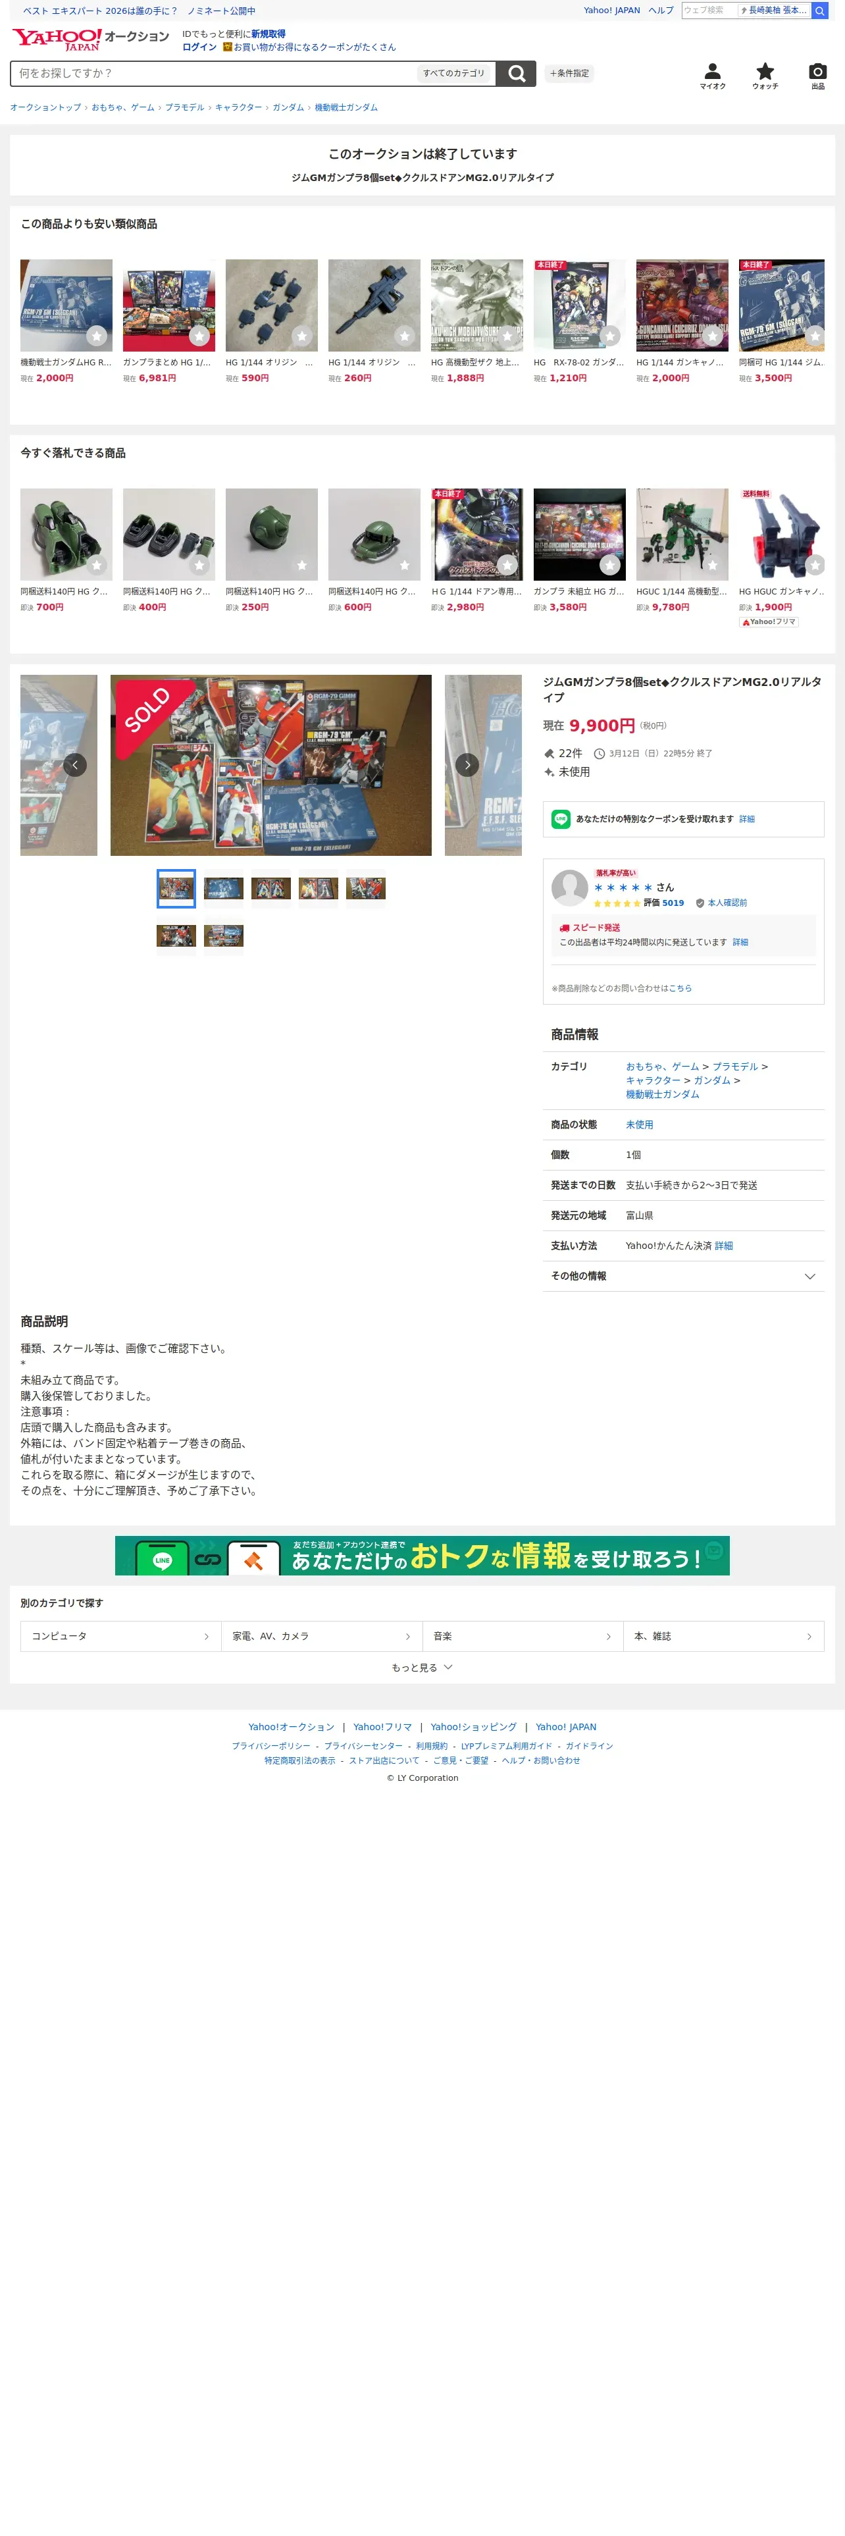Toggle watch star on 1,888円 高機動型ザク item
The height and width of the screenshot is (2536, 845).
[507, 336]
